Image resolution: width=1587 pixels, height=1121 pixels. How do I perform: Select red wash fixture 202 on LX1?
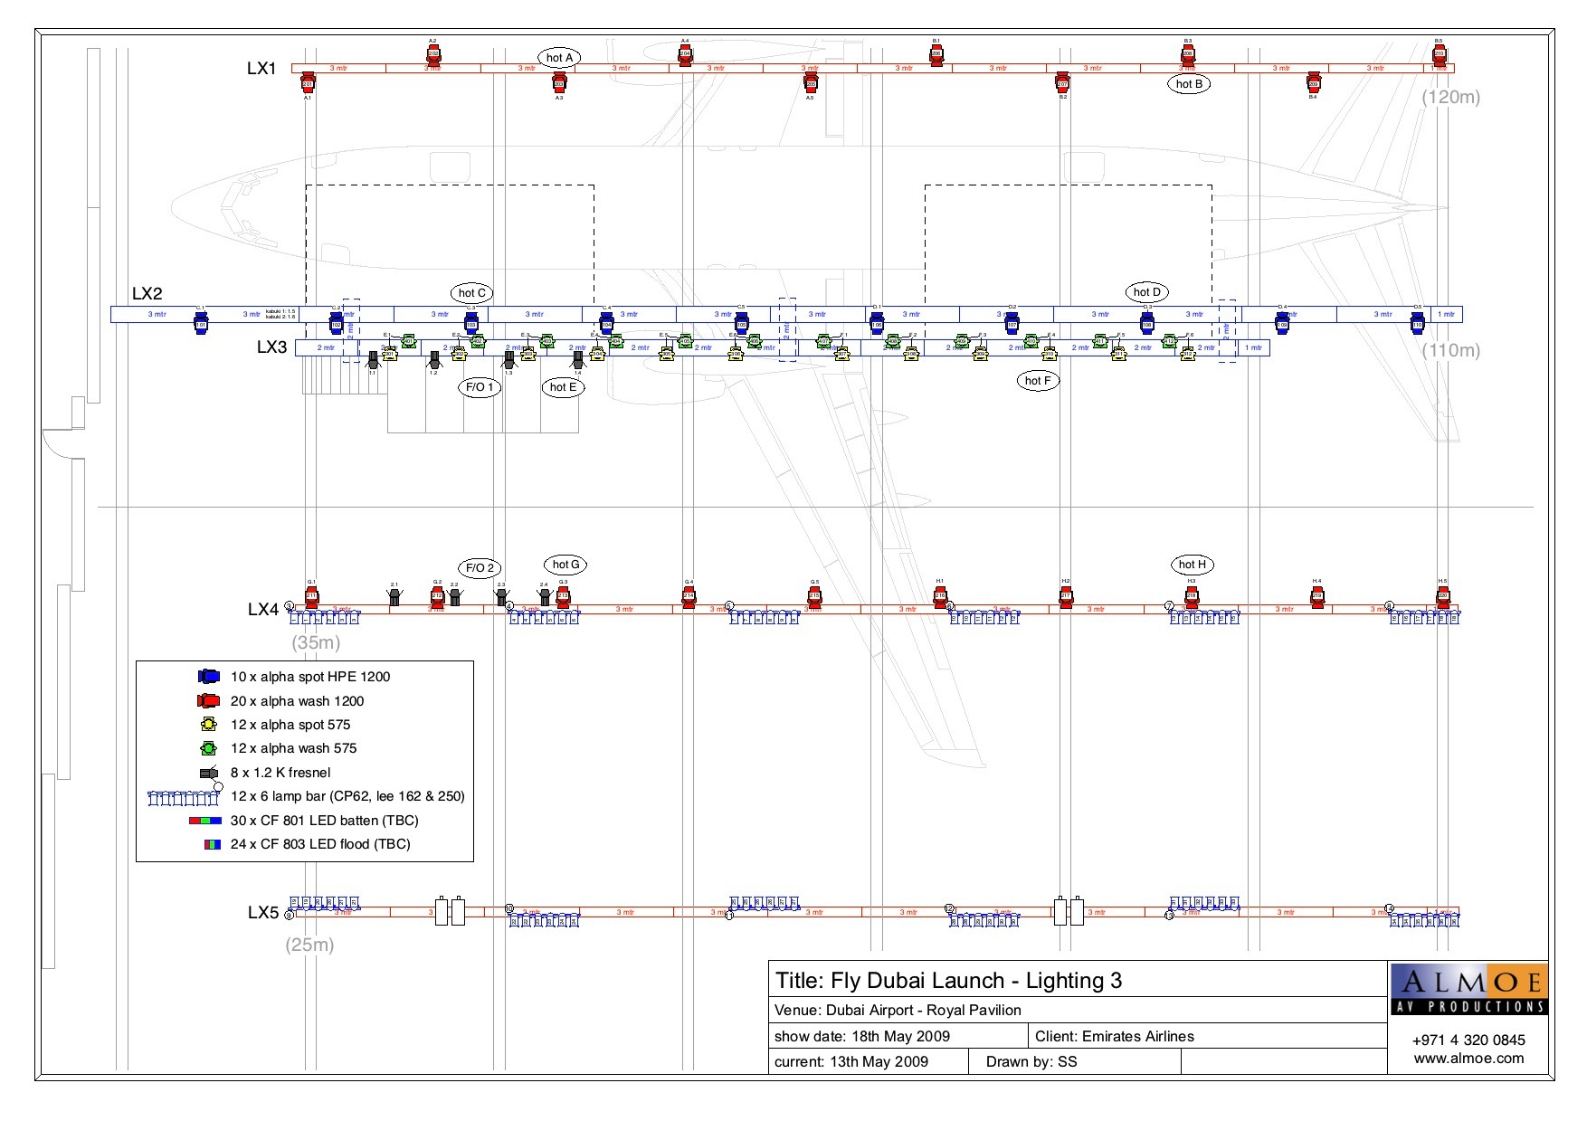click(x=433, y=53)
